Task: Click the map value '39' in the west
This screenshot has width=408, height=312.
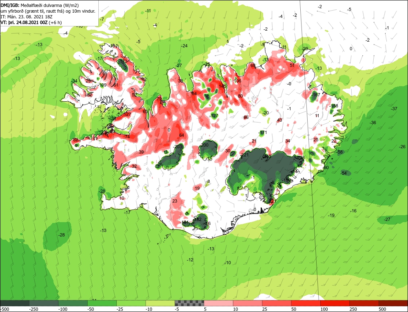Action: [141, 152]
